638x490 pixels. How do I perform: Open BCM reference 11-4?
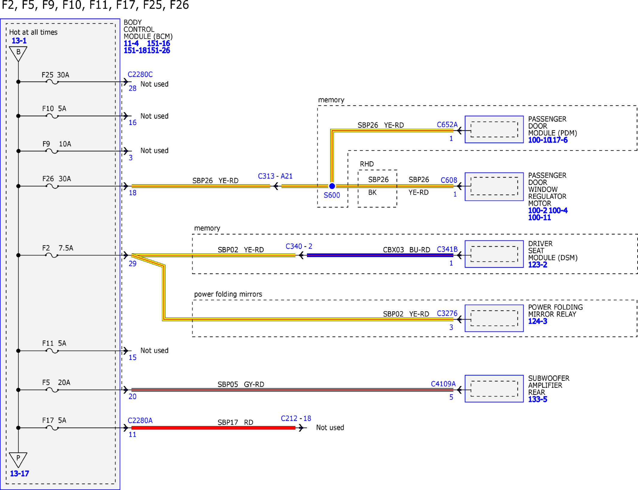point(131,43)
